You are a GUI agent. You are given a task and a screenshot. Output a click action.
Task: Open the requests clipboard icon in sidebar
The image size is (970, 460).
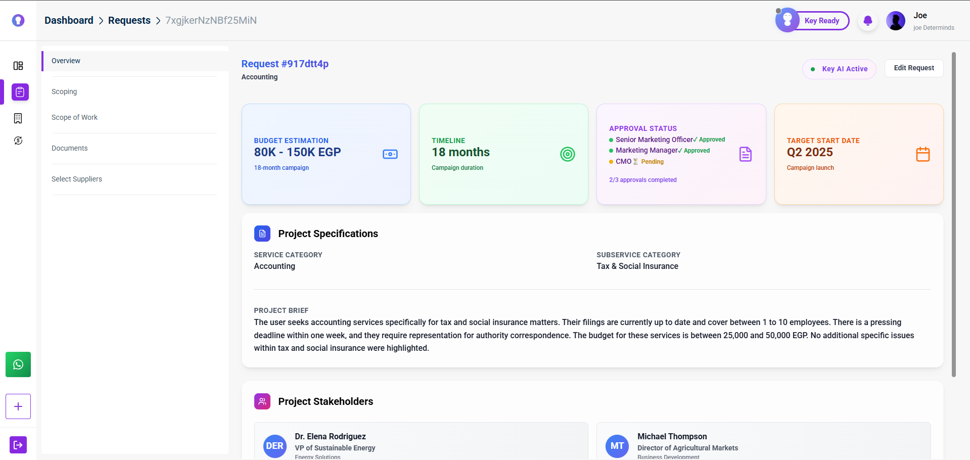(x=20, y=92)
